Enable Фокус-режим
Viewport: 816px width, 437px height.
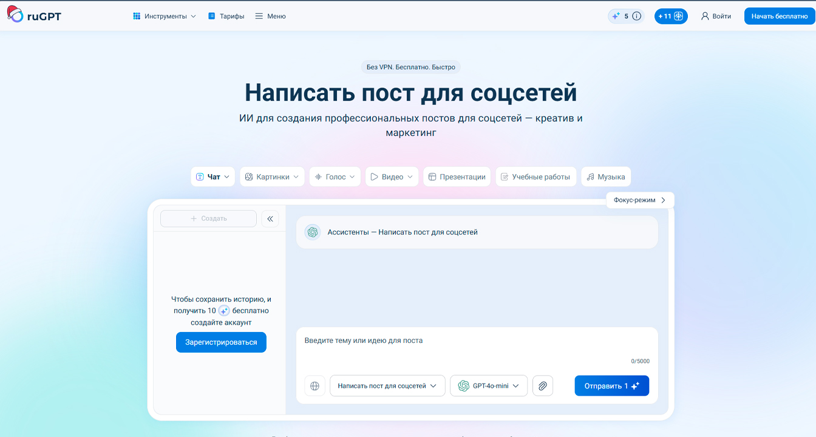tap(639, 200)
